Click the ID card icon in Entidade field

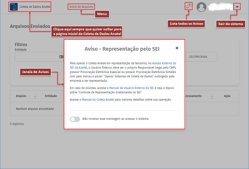click(61, 57)
